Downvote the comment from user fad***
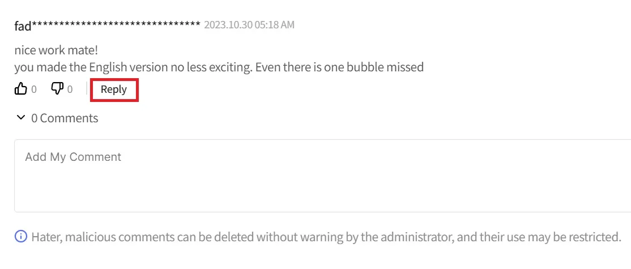631x269 pixels. (x=57, y=89)
